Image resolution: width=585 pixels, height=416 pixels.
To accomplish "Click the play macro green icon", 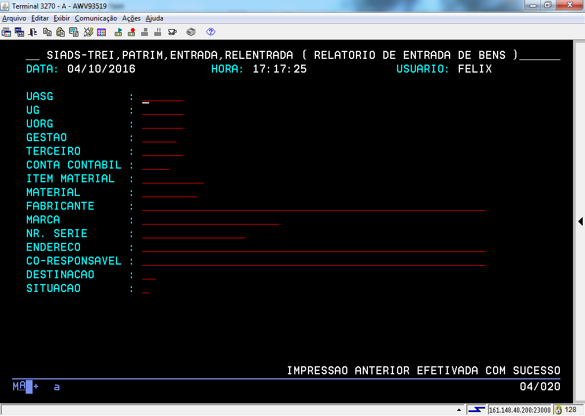I will tap(118, 32).
